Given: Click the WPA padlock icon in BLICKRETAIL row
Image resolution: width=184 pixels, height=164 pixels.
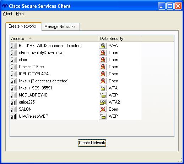Looking at the screenshot, I should tap(103, 46).
